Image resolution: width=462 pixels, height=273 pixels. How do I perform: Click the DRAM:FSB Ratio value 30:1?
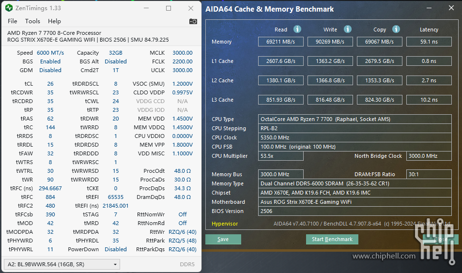click(x=429, y=174)
